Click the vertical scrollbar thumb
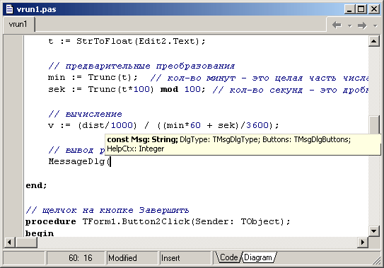The width and height of the screenshot is (384, 268). (x=374, y=125)
